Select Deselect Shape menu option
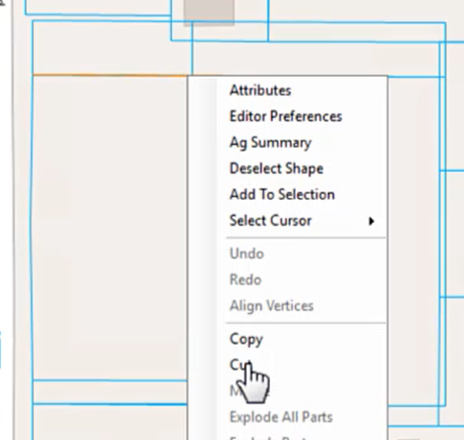 pos(277,168)
